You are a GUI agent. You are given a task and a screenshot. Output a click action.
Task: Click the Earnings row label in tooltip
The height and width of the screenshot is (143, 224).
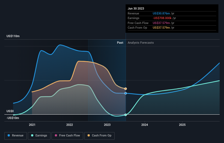[133, 18]
